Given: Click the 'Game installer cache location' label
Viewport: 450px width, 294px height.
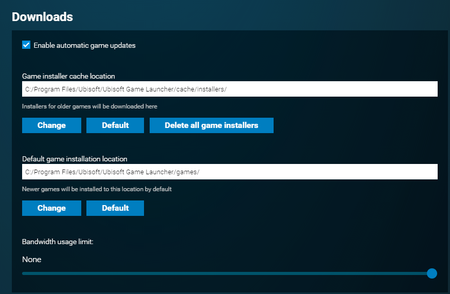Looking at the screenshot, I should point(68,76).
